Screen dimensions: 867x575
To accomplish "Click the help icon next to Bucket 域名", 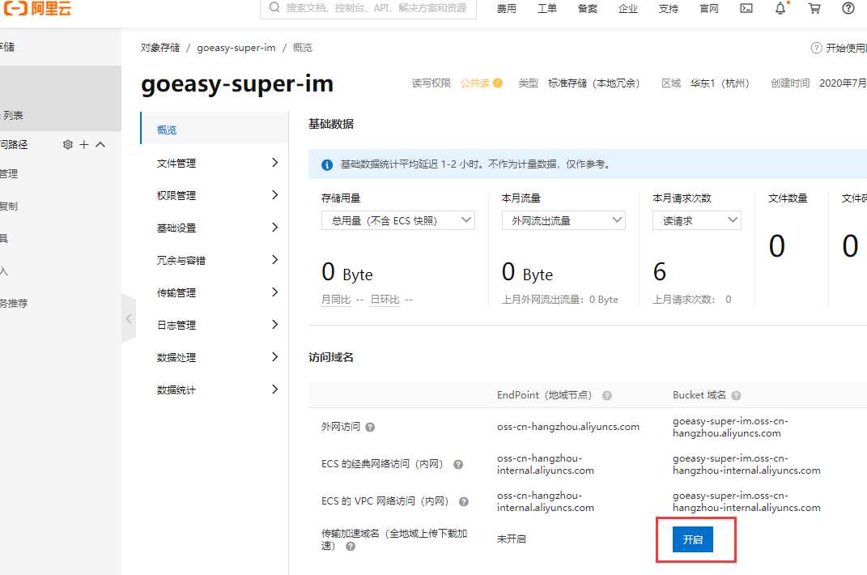I will (736, 395).
